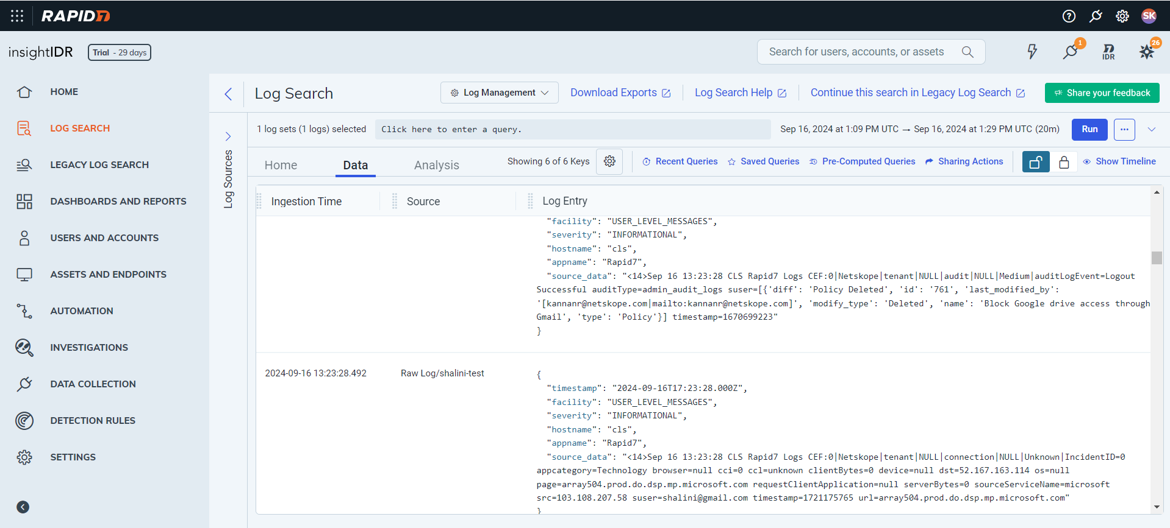
Task: Open the top bar settings gear
Action: click(x=1122, y=16)
